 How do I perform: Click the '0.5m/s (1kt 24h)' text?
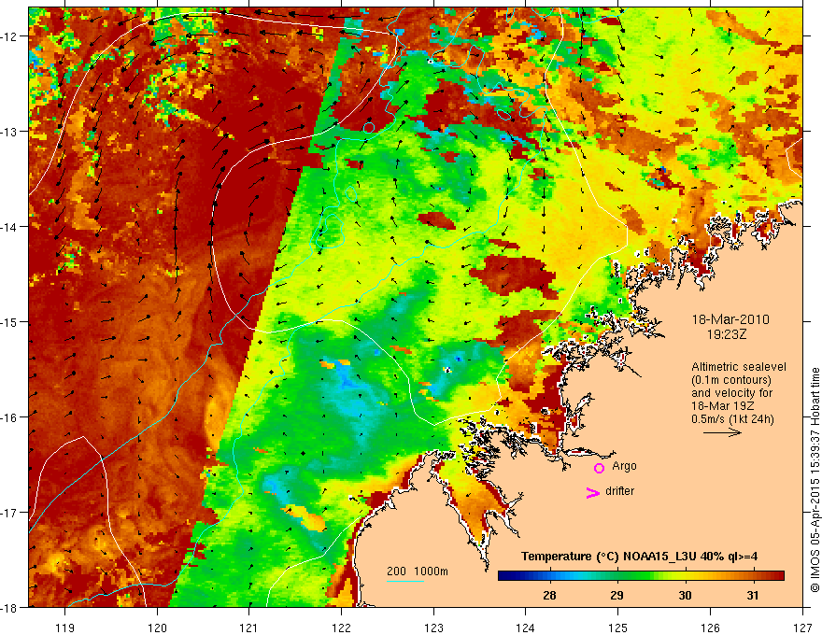click(x=732, y=419)
